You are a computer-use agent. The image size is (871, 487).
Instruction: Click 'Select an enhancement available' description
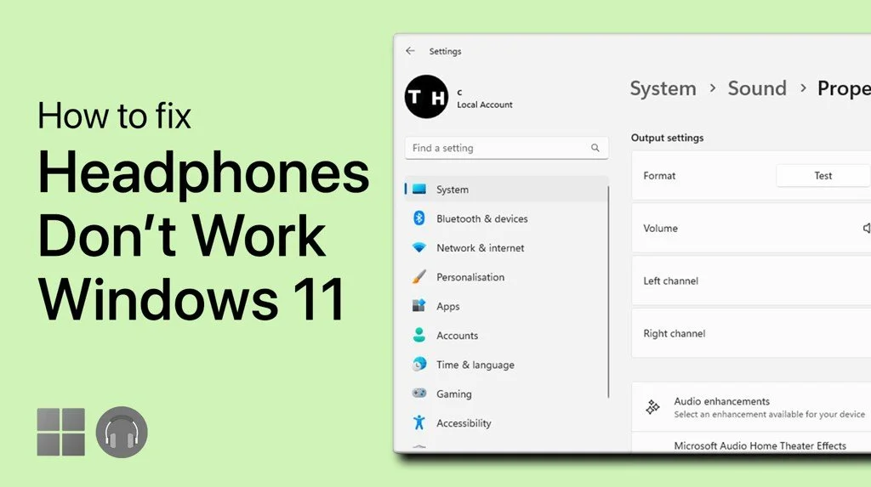pyautogui.click(x=769, y=414)
